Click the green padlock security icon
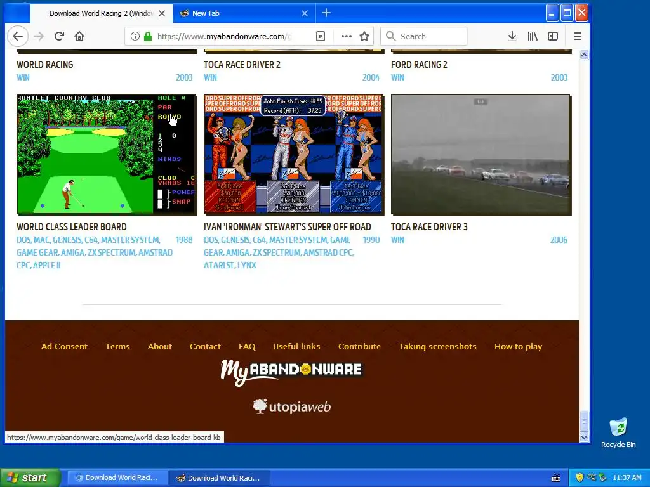Viewport: 650px width, 487px height. point(147,36)
